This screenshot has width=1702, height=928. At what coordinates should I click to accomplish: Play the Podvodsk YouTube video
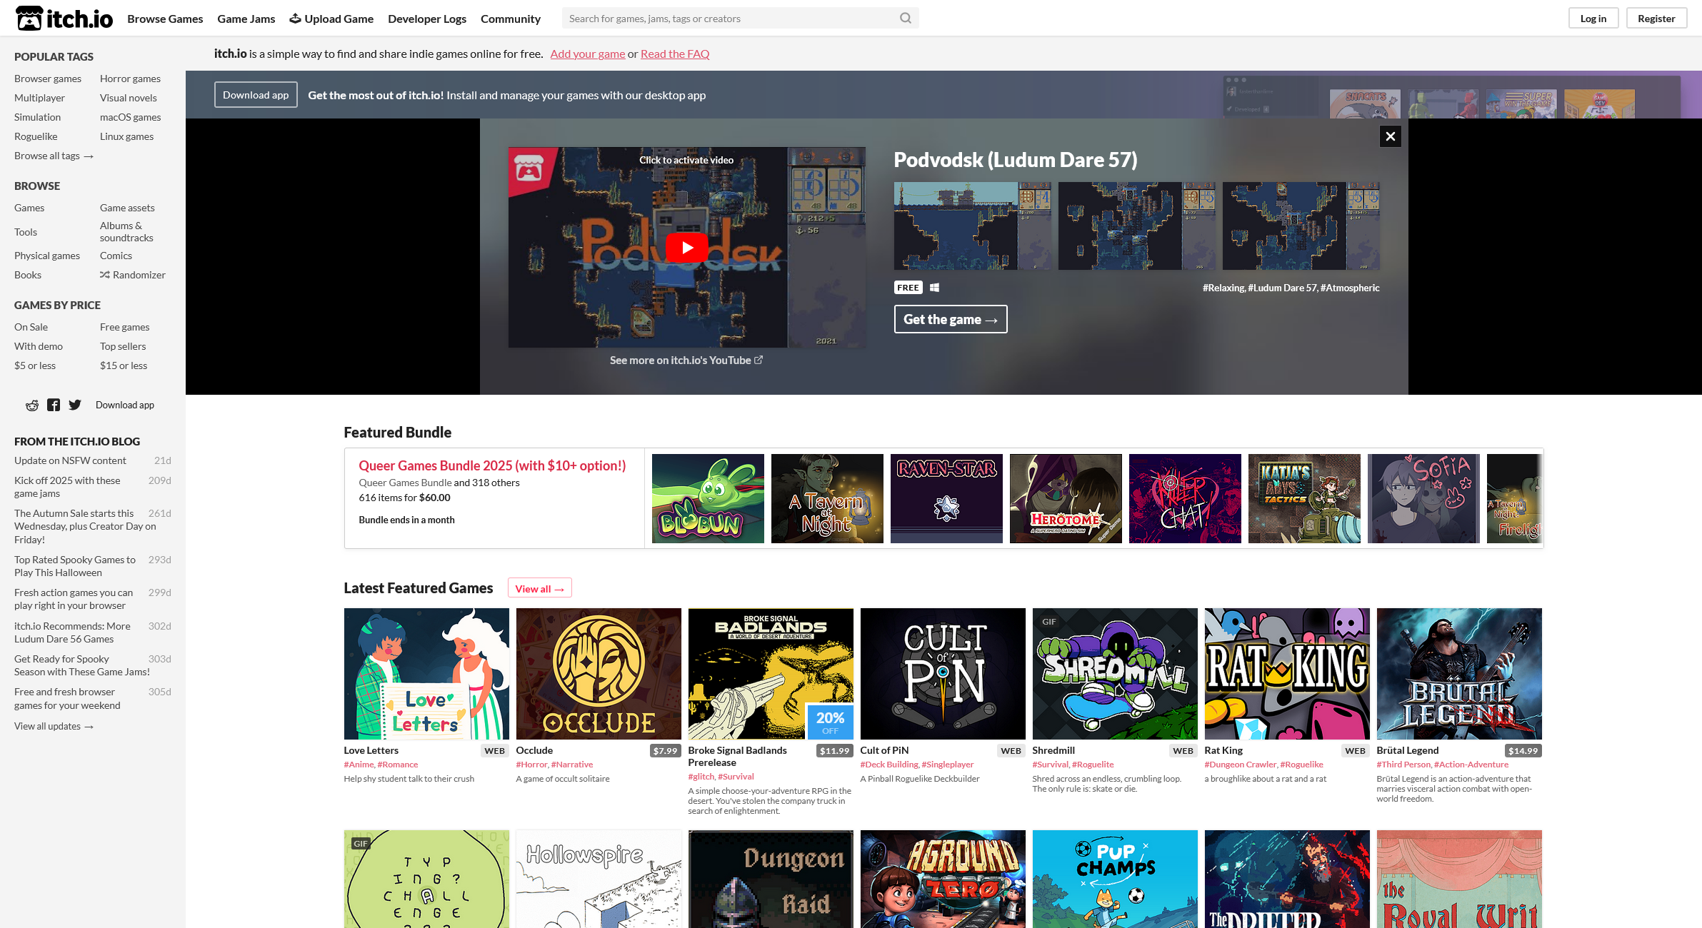pos(686,248)
